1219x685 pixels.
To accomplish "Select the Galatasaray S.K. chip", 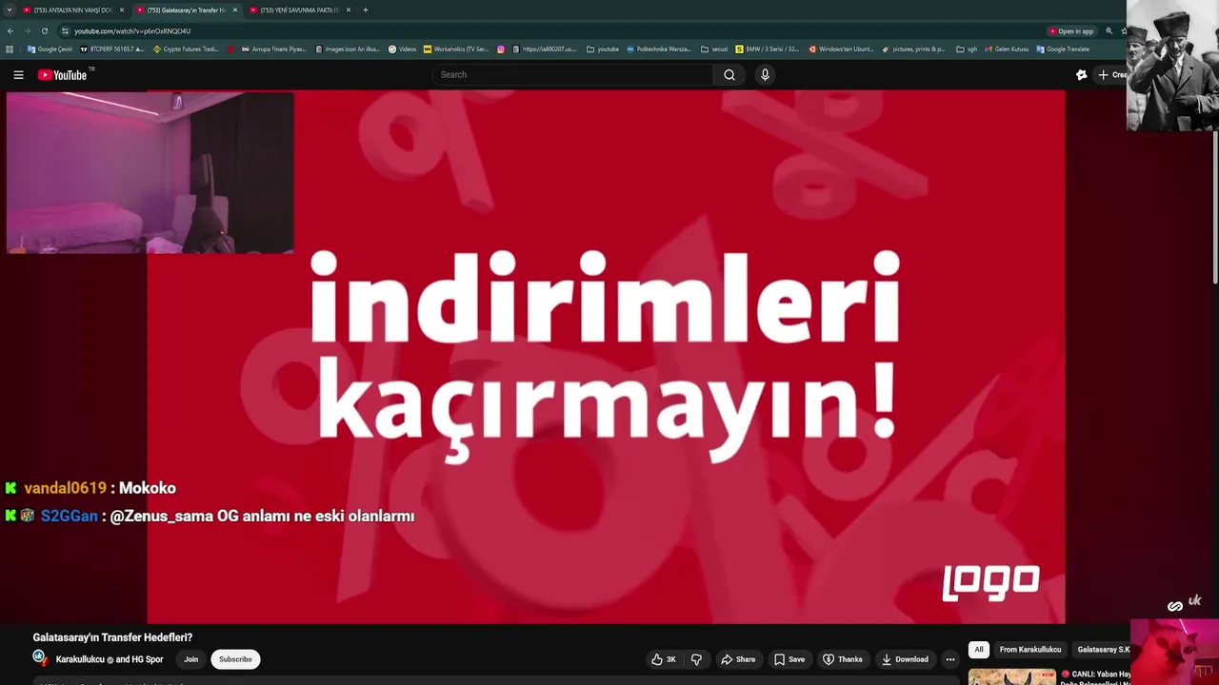I will point(1102,650).
